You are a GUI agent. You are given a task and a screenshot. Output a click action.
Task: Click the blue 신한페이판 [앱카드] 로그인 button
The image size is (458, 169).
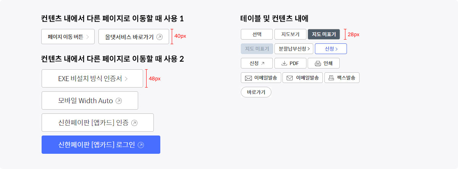(101, 145)
